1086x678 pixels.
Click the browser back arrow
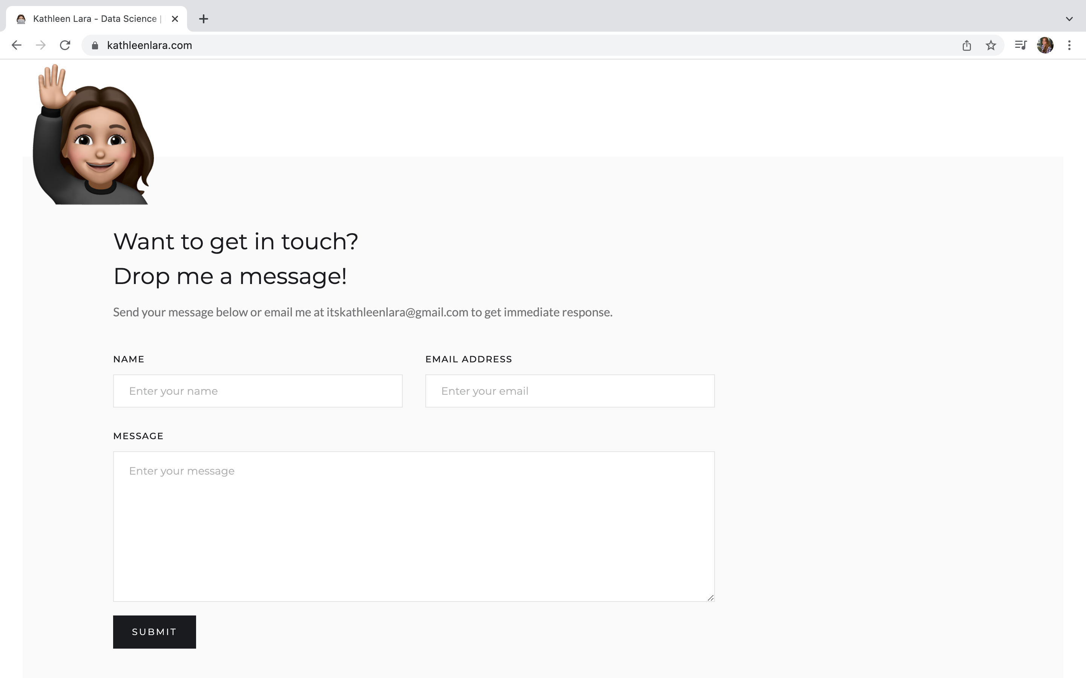click(x=17, y=45)
